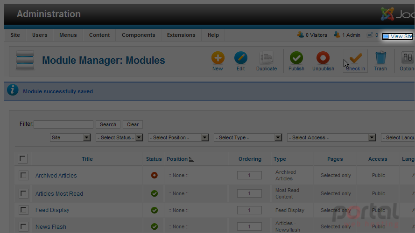Click 'Selected only' in Archived Articles row
The image size is (415, 233).
pos(336,175)
